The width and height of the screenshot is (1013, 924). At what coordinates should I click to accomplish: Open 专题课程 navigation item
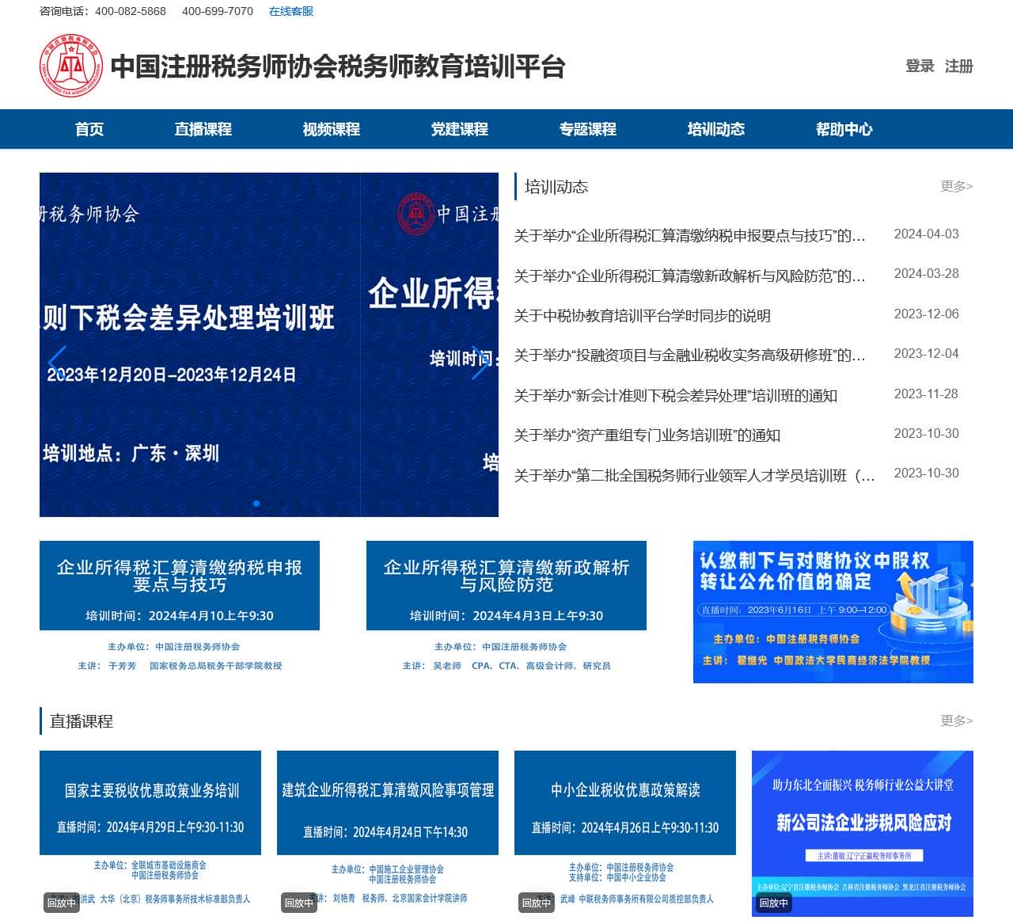coord(588,129)
